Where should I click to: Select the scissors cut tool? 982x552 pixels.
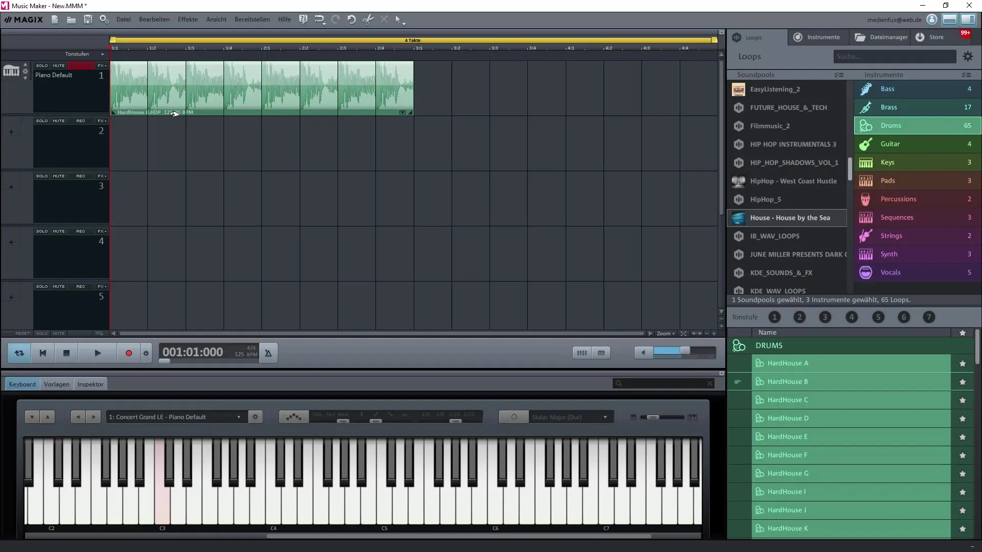pos(368,19)
